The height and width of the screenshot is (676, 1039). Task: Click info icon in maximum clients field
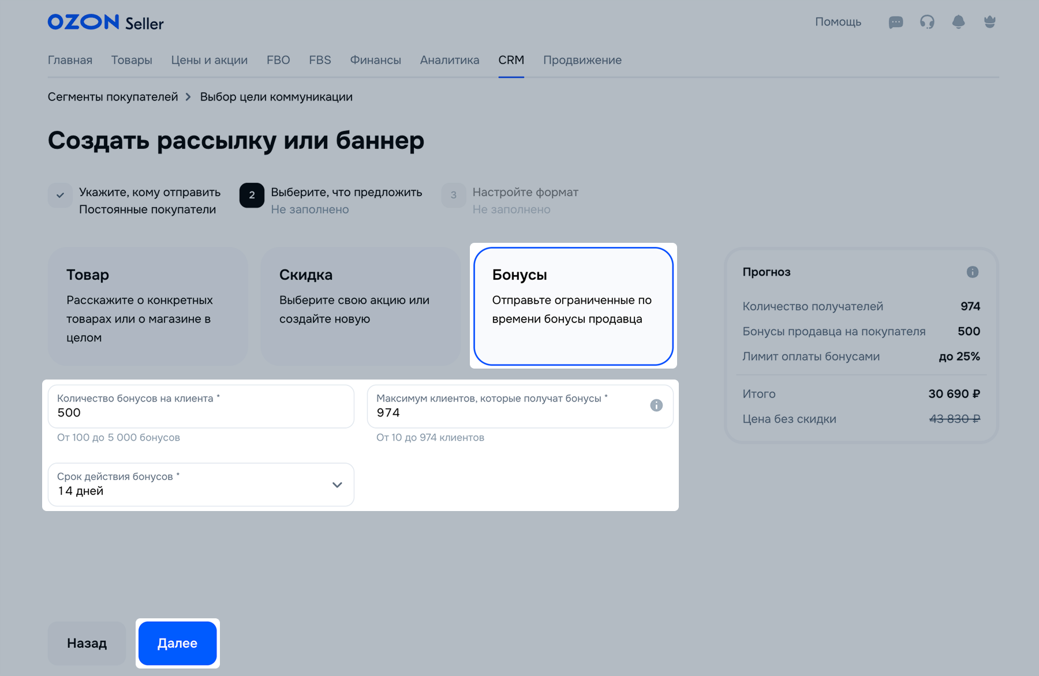[x=656, y=405]
